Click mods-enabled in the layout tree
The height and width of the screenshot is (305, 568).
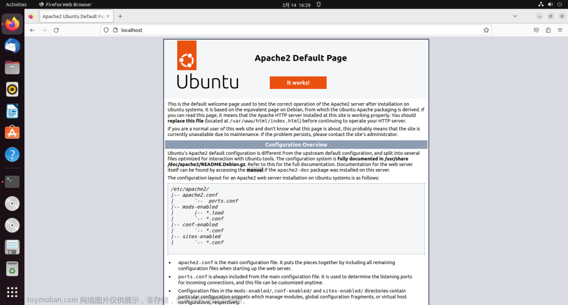coord(200,207)
